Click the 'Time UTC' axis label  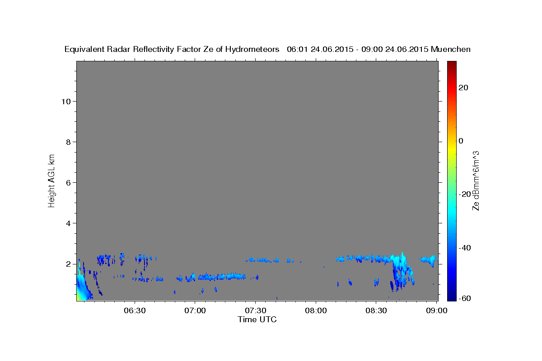pos(257,319)
